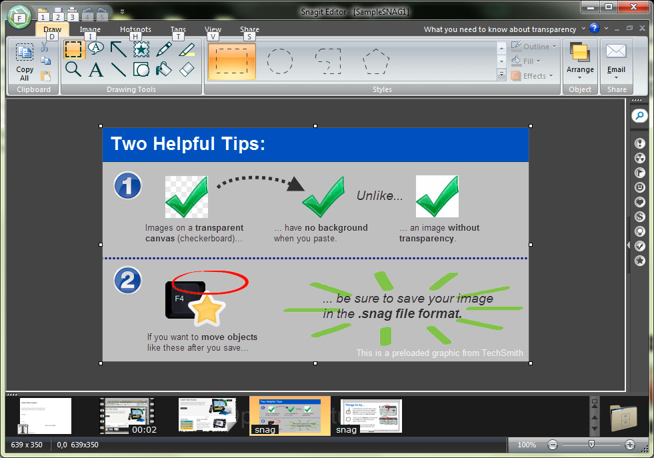Select the Callout tool in Drawing Tools
The height and width of the screenshot is (458, 654).
96,48
